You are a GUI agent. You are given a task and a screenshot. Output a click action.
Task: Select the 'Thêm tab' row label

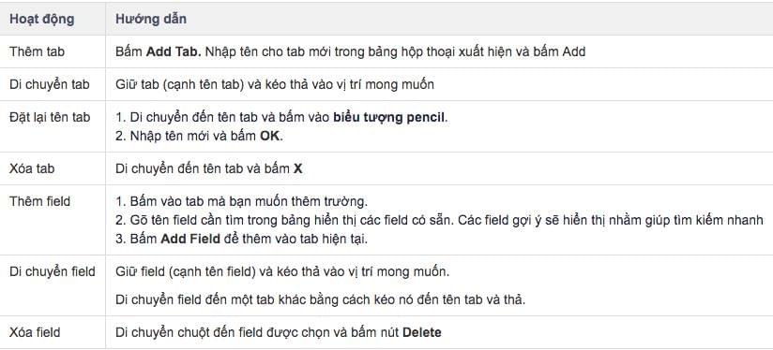[x=37, y=51]
